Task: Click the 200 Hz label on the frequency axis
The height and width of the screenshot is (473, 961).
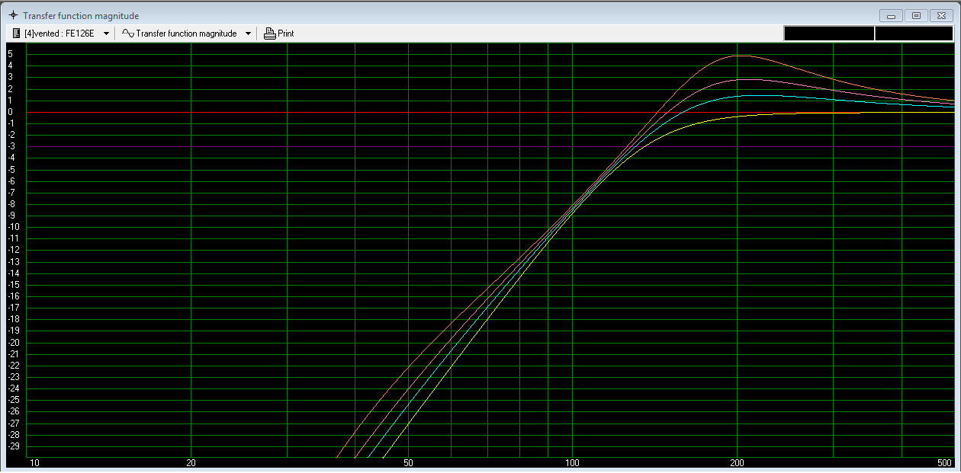Action: [x=737, y=462]
